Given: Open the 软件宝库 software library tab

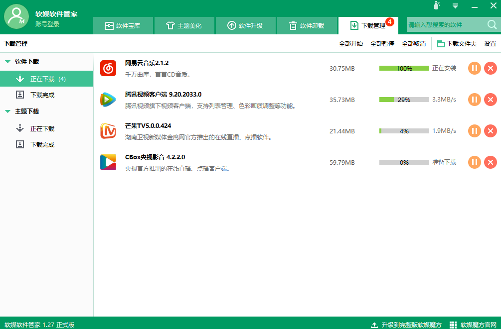Looking at the screenshot, I should pyautogui.click(x=123, y=25).
